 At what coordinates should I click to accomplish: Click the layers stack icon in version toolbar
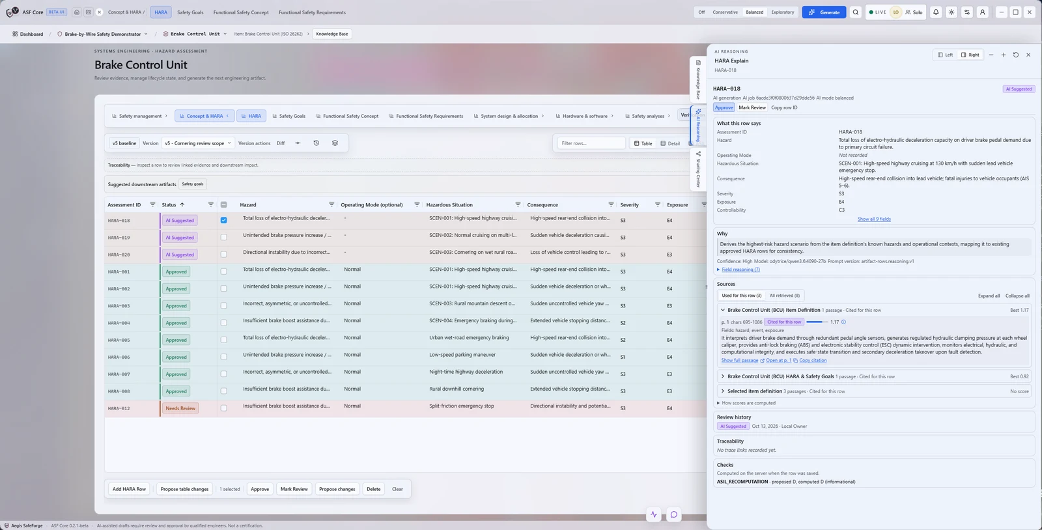point(335,143)
